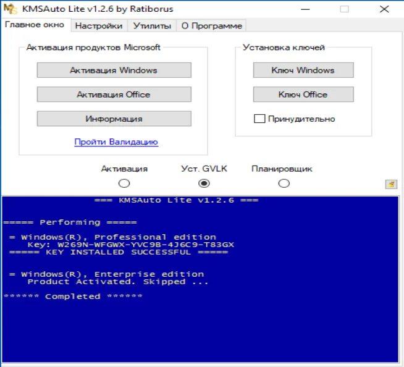
Task: Click the Информация button
Action: (x=114, y=119)
